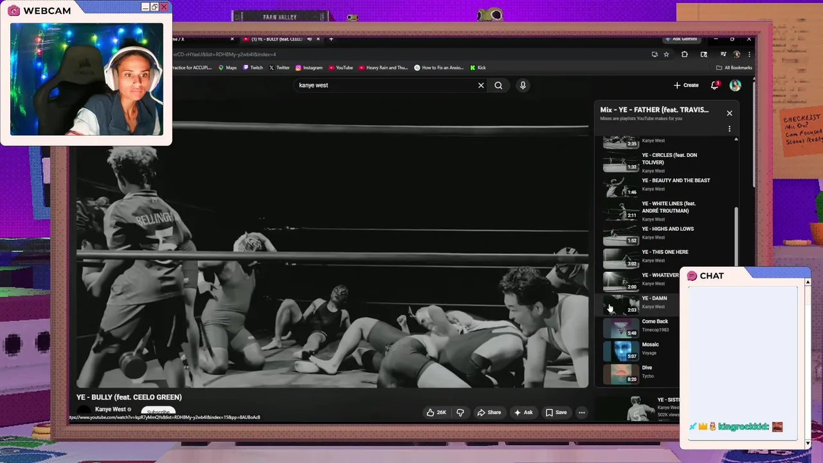Click the Mosaic blue face thumbnail
823x463 pixels.
620,350
